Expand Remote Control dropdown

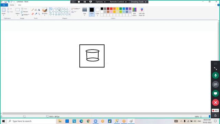(x=118, y=2)
